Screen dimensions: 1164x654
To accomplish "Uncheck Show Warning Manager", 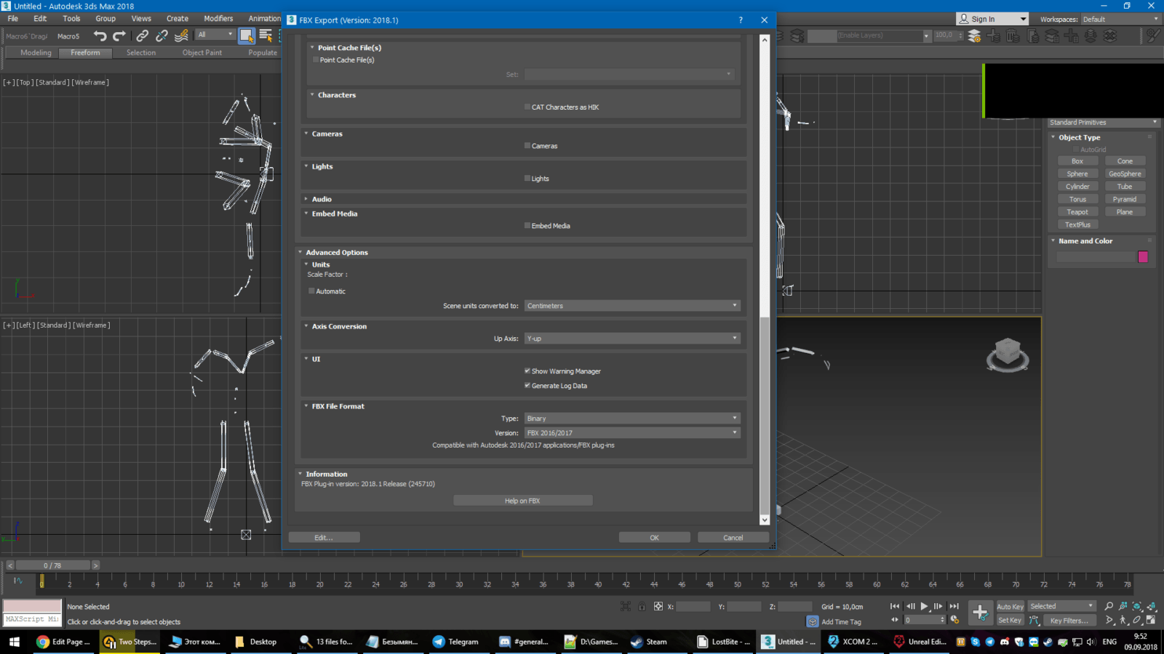I will (527, 371).
